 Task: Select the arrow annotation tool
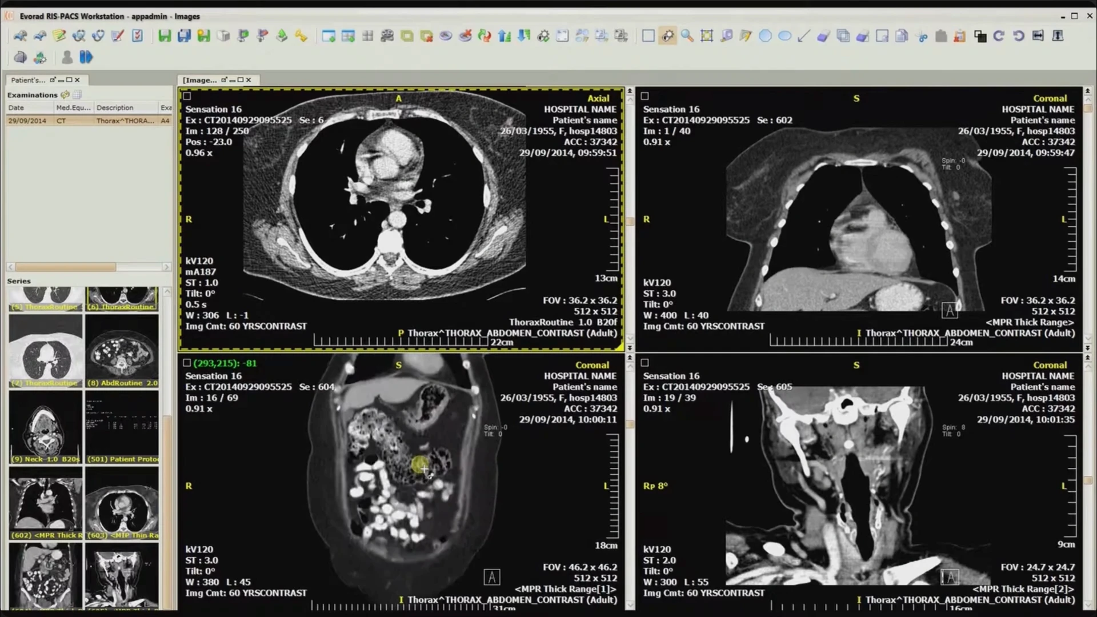(x=803, y=36)
